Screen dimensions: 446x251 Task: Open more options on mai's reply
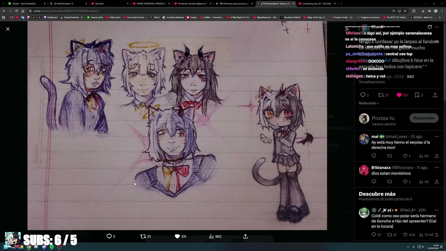coord(437,137)
